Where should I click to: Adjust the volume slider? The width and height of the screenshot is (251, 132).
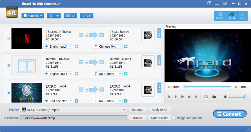point(238,97)
